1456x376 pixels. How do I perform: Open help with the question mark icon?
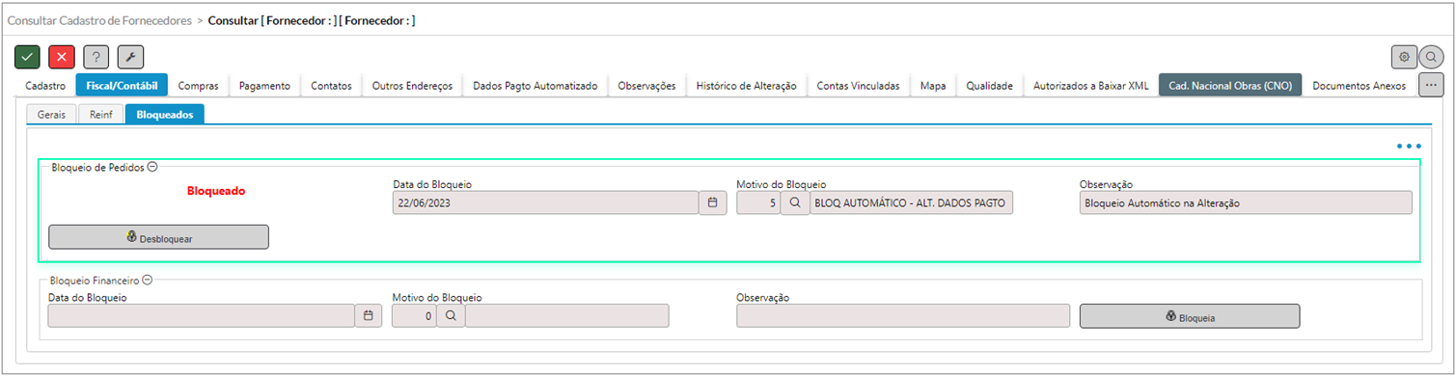(x=96, y=57)
